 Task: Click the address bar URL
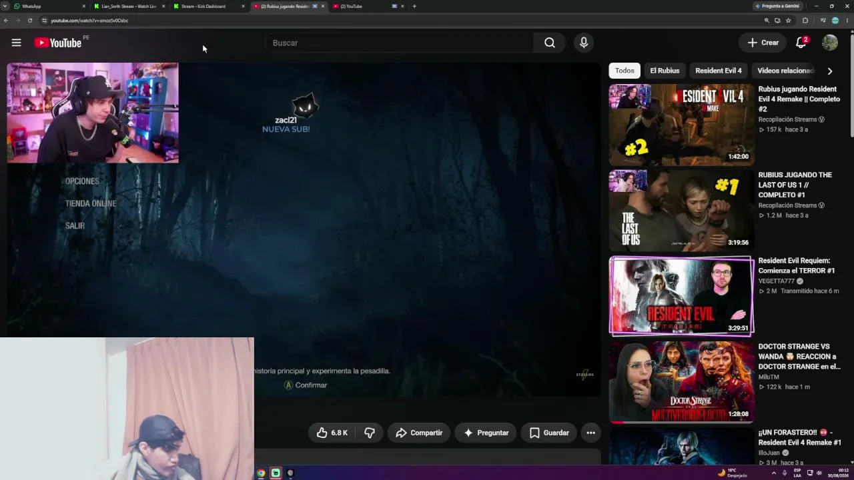[x=89, y=21]
